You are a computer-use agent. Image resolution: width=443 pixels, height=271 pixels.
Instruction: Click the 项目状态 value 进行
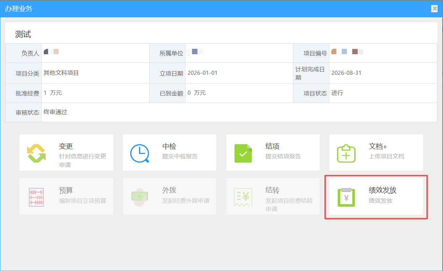[337, 93]
